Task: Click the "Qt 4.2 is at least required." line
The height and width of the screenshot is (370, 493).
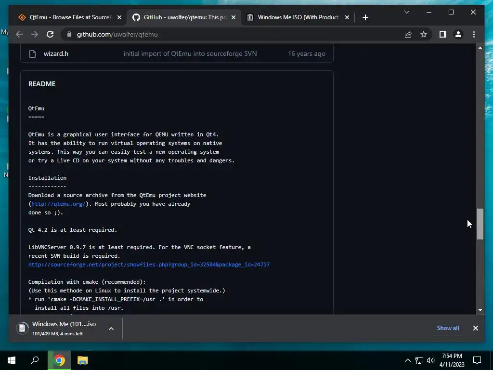Action: click(x=73, y=230)
